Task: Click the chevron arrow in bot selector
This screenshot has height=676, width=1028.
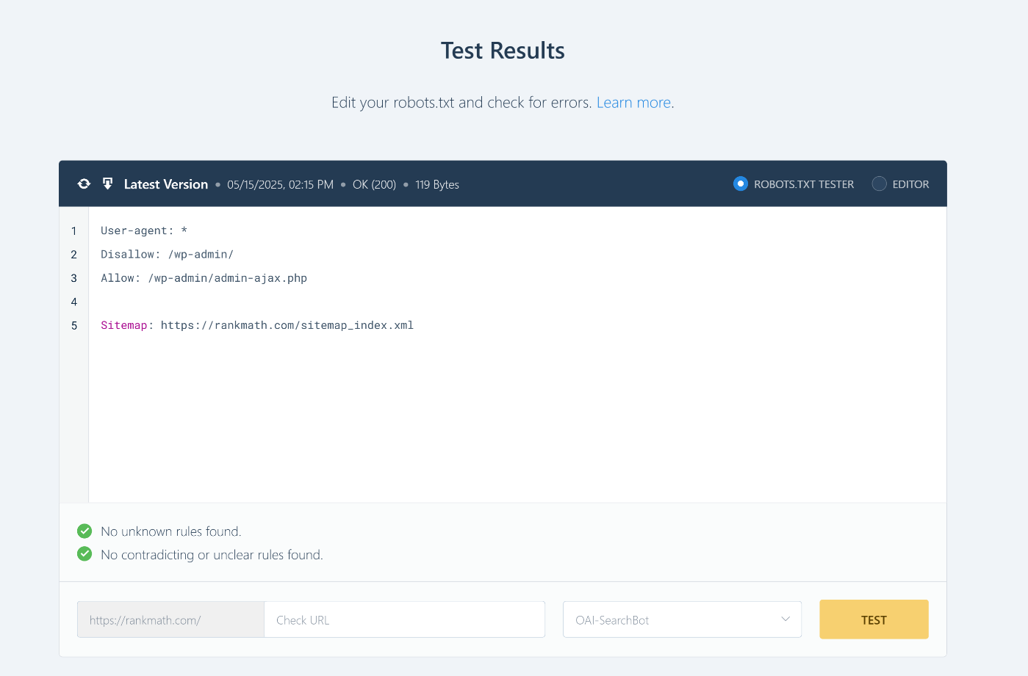Action: point(786,619)
